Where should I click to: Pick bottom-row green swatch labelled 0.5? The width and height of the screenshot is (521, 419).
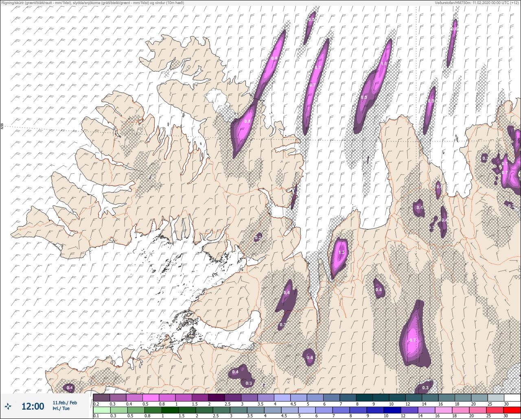[136, 410]
